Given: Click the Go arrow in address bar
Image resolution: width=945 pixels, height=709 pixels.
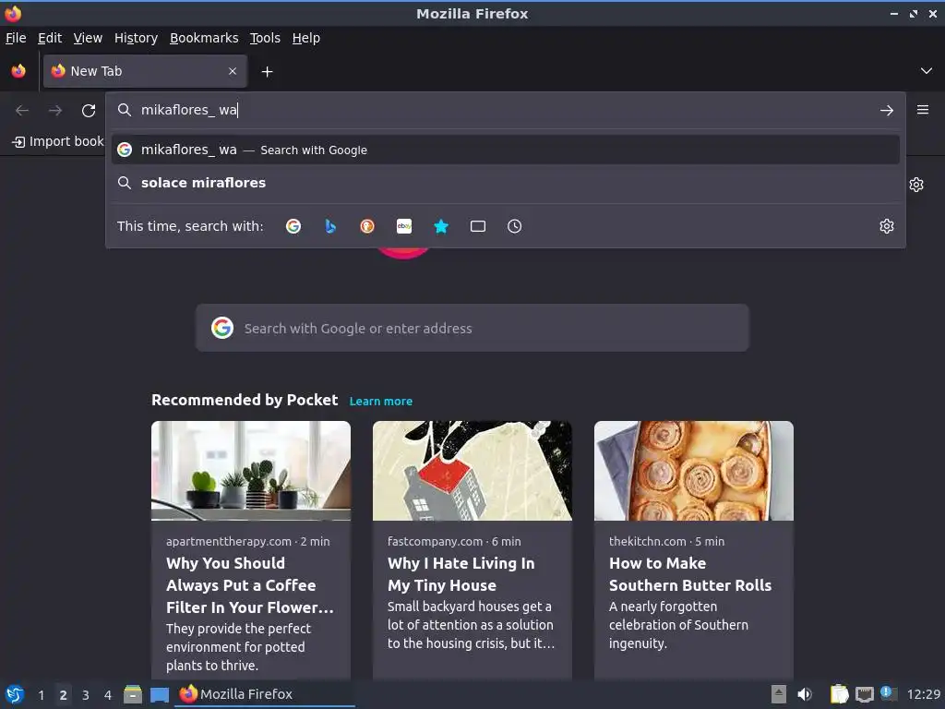Looking at the screenshot, I should click(887, 111).
